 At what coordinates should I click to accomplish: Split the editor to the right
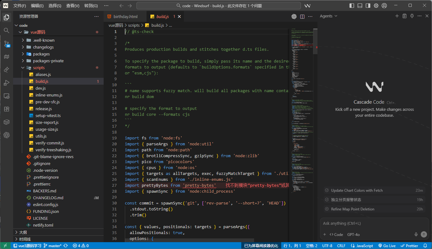(302, 16)
